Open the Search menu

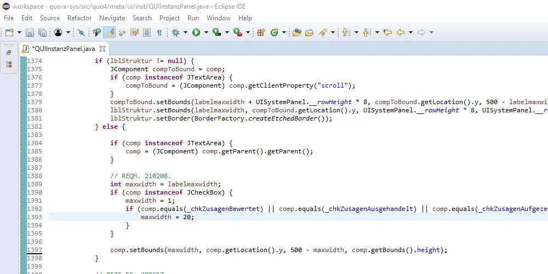click(x=142, y=18)
